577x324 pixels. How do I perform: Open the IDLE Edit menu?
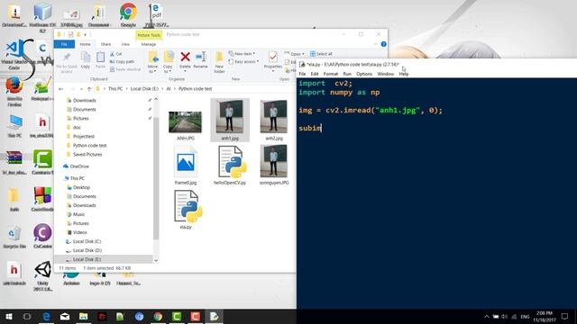click(315, 74)
